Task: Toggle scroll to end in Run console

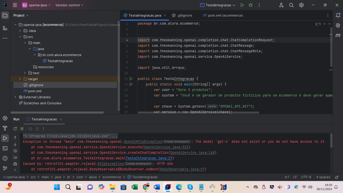Action: point(15,157)
